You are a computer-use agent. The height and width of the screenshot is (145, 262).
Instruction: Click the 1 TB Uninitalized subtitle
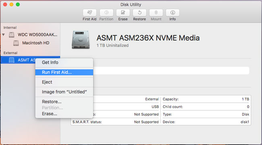112,45
